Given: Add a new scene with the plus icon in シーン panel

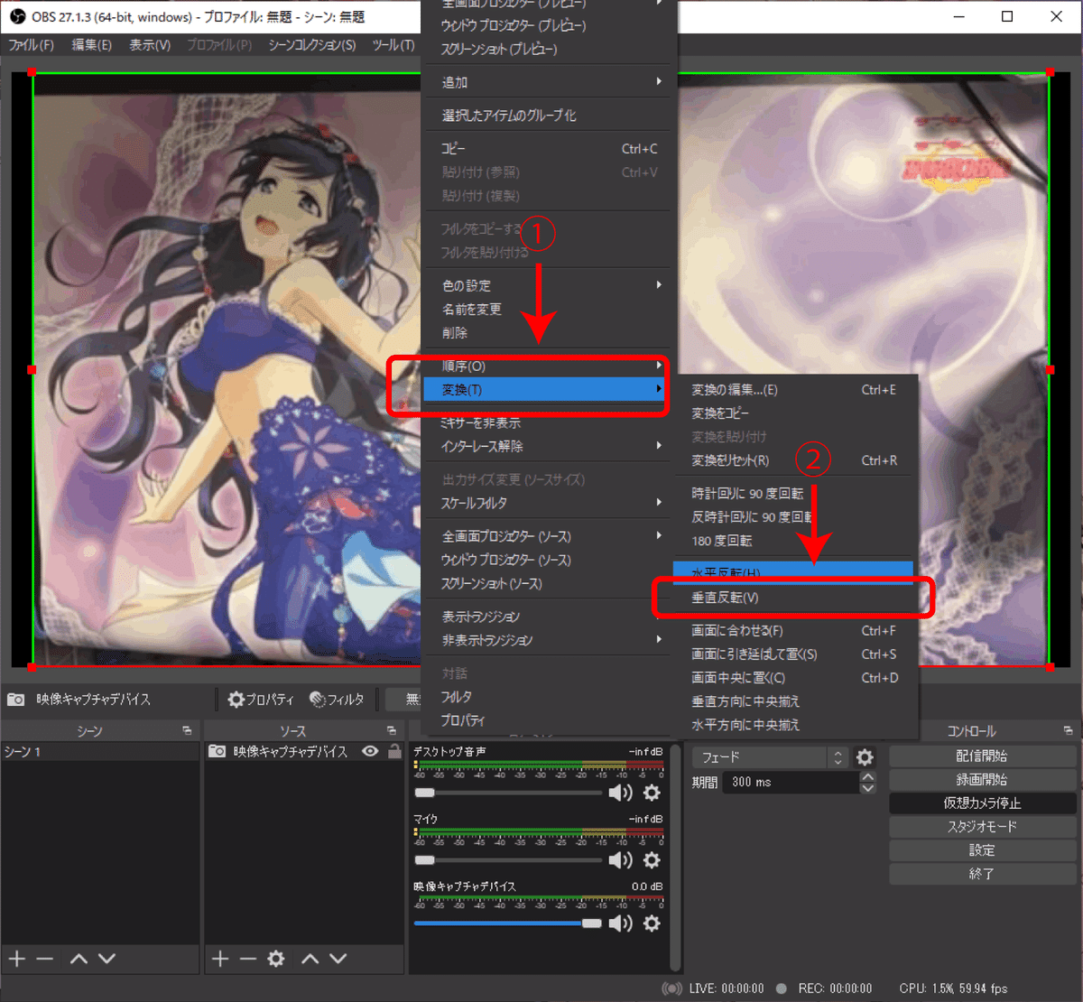Looking at the screenshot, I should pos(17,959).
